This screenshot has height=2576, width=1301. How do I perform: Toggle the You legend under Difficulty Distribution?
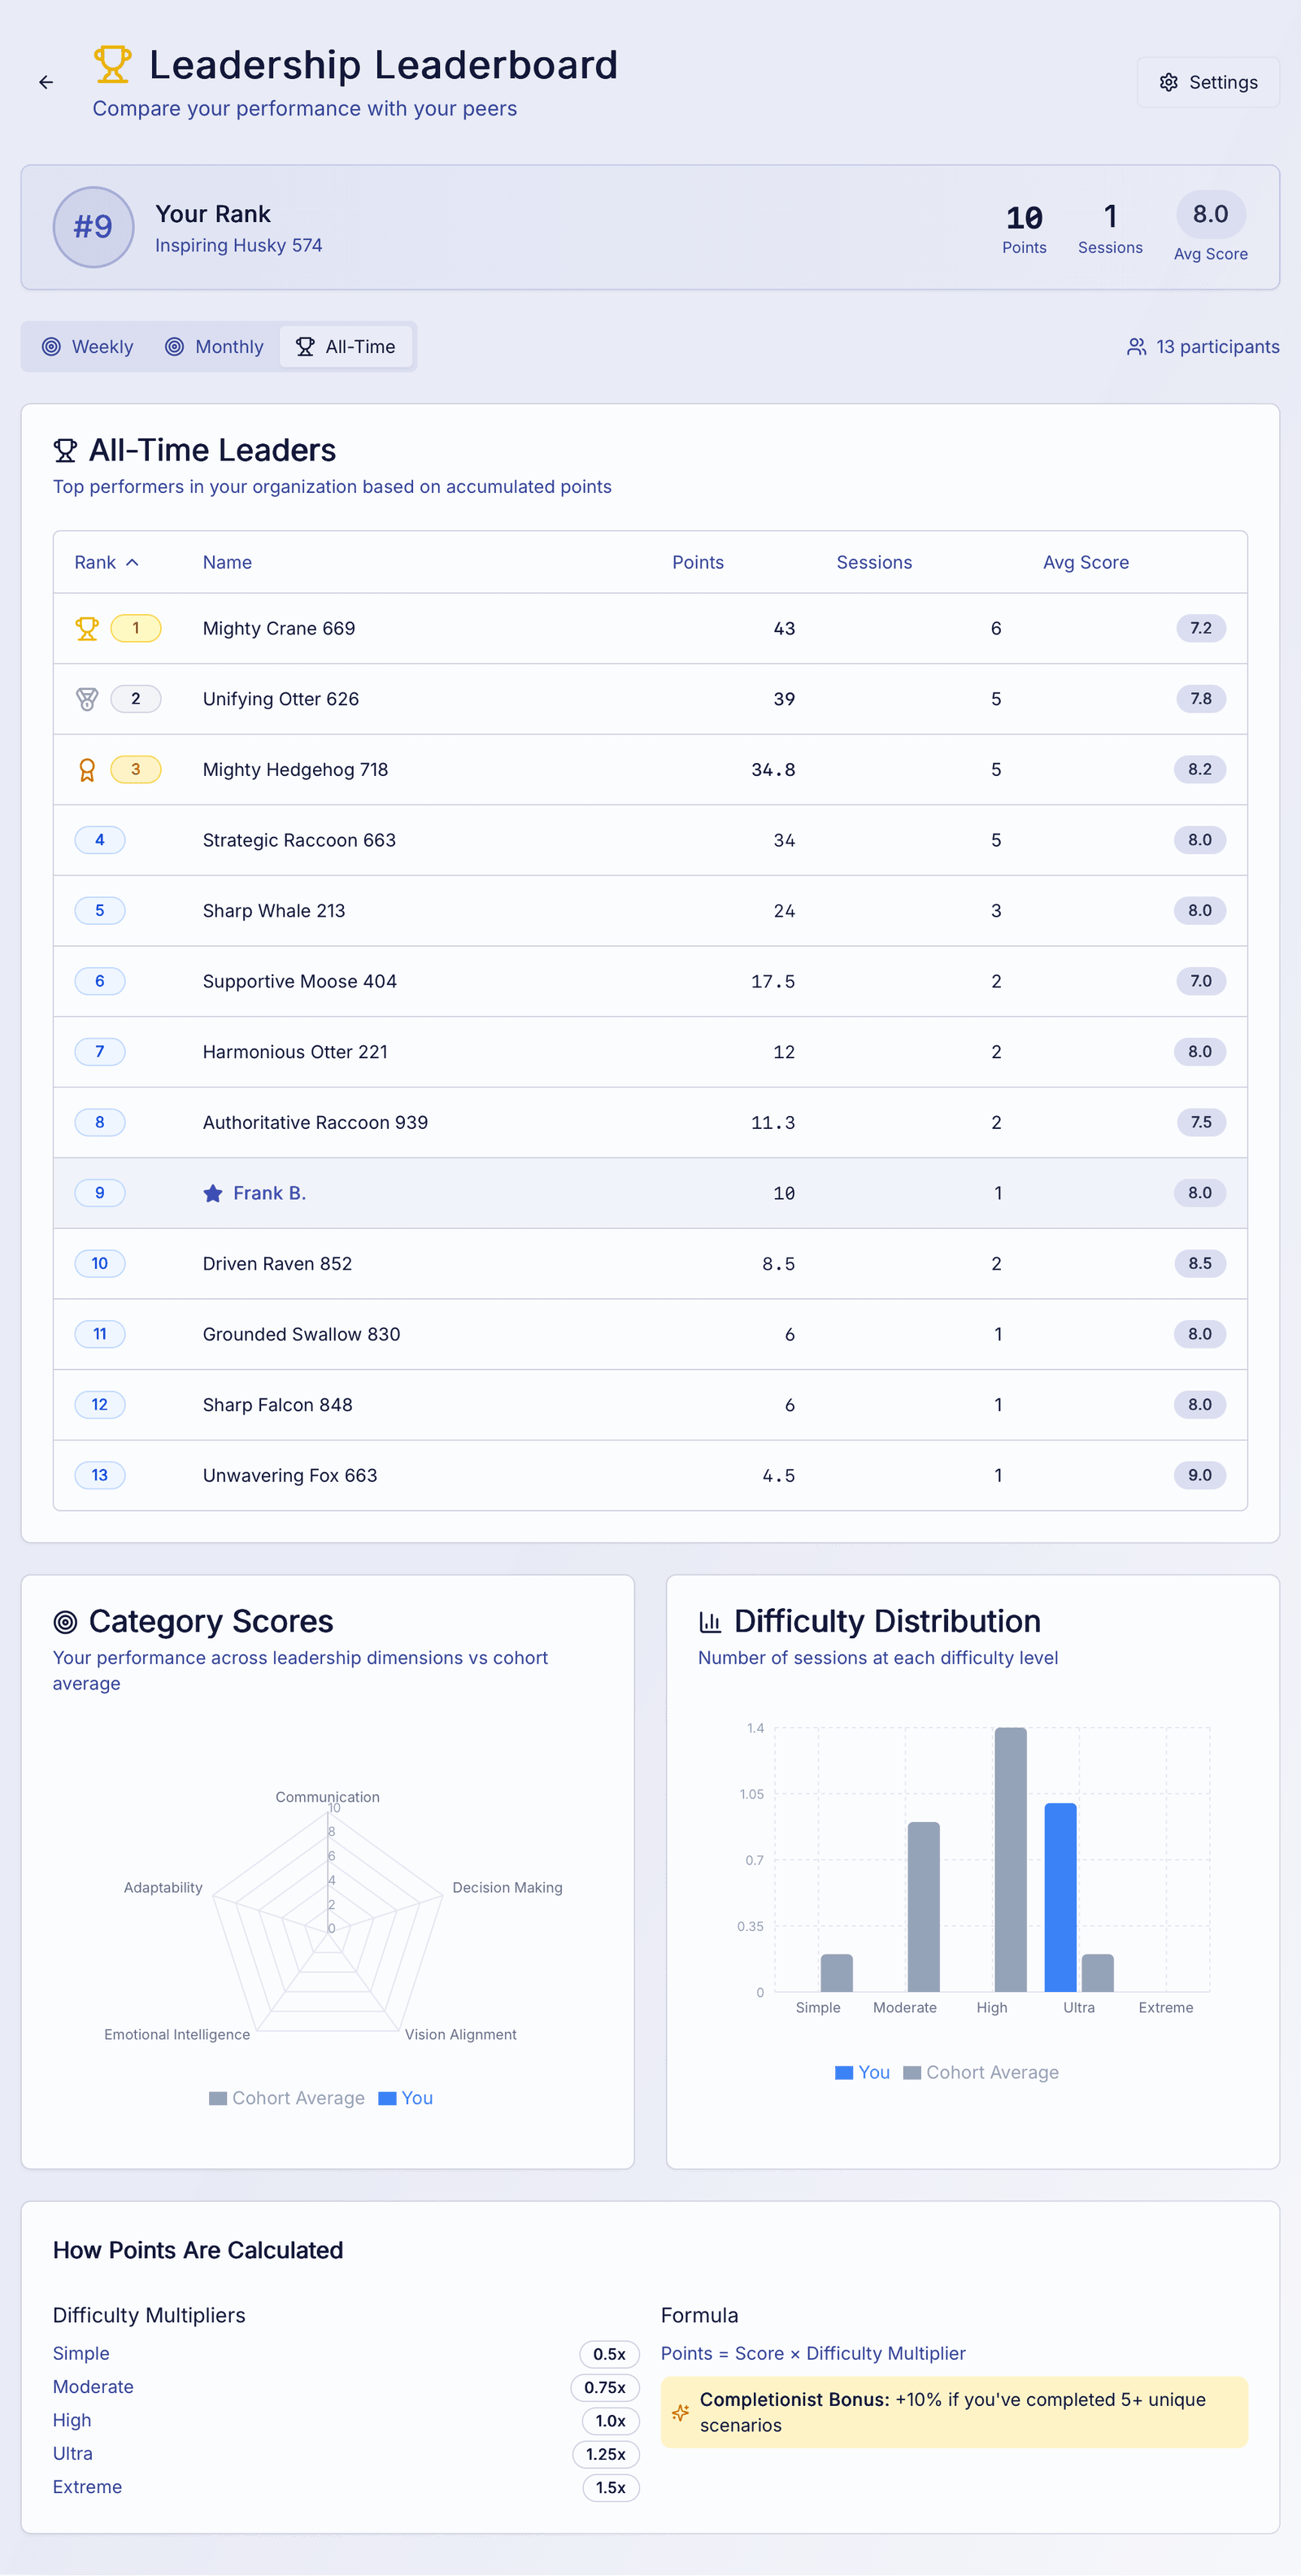(862, 2072)
